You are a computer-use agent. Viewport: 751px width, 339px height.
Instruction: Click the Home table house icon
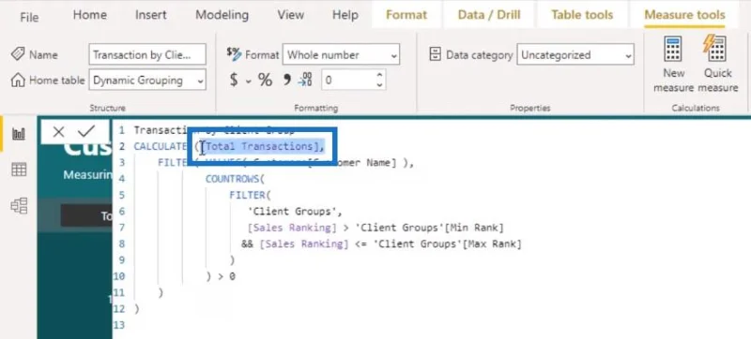click(x=18, y=81)
